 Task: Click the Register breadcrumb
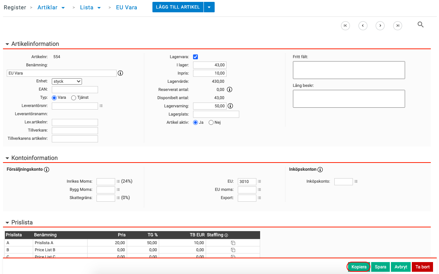pos(15,7)
